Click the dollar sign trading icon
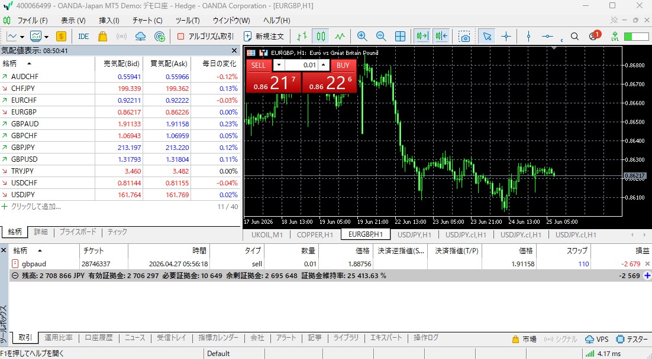Viewport: 652px width, 359px height. [61, 37]
